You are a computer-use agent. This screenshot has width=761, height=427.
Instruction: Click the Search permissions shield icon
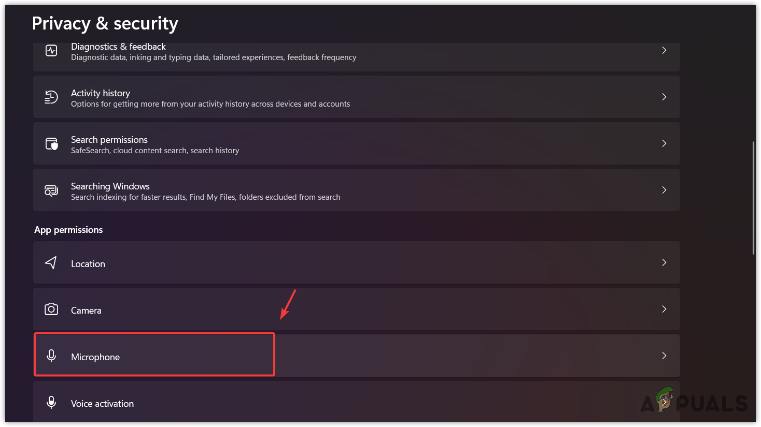(x=51, y=143)
